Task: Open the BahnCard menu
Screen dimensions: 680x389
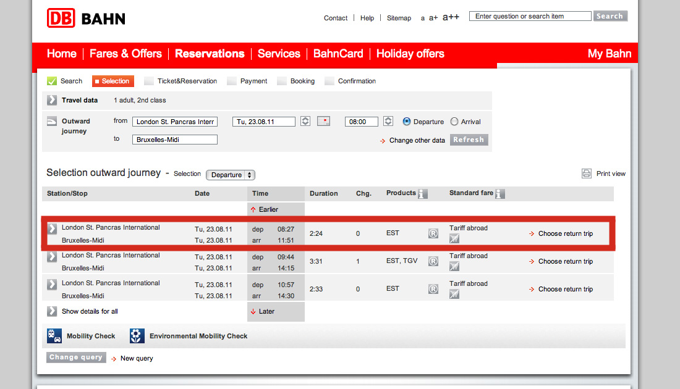Action: point(338,54)
